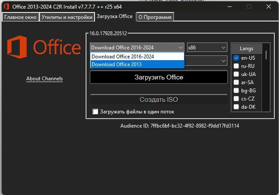Select the Загрузка Office tab

tap(115, 16)
